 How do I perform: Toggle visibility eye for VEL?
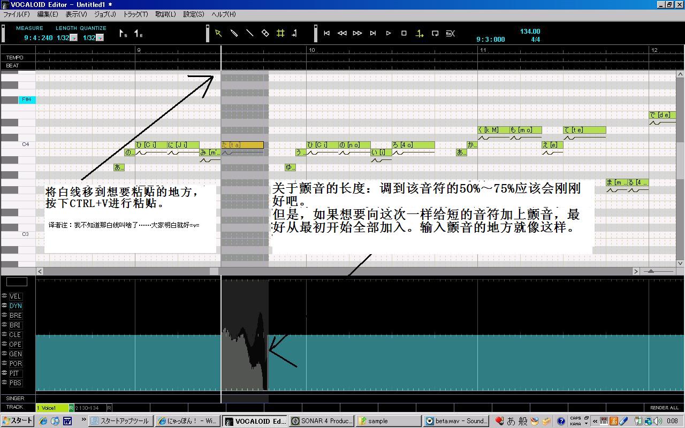tap(4, 296)
